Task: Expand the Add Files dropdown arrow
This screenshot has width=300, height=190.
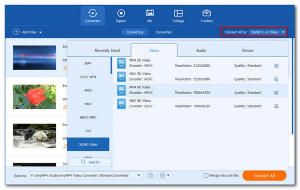Action: (40, 32)
